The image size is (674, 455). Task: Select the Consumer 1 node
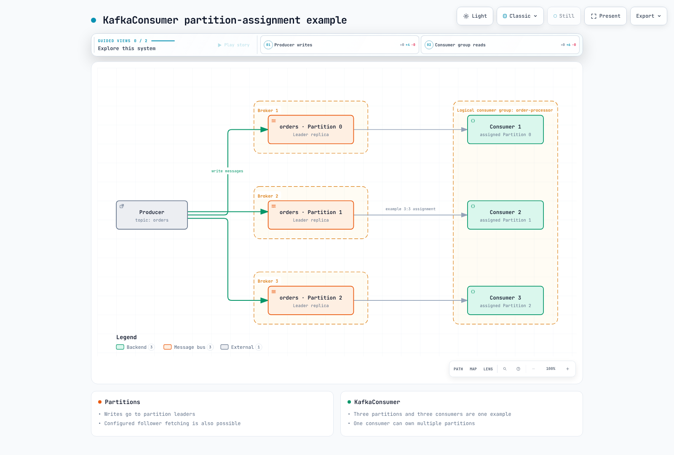point(505,130)
